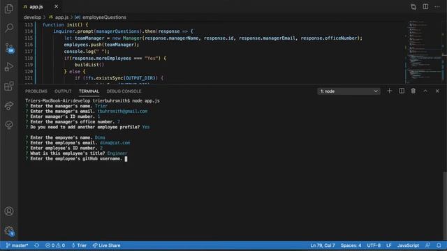Open notifications bell in status bar
This screenshot has height=251, width=447.
(439, 245)
